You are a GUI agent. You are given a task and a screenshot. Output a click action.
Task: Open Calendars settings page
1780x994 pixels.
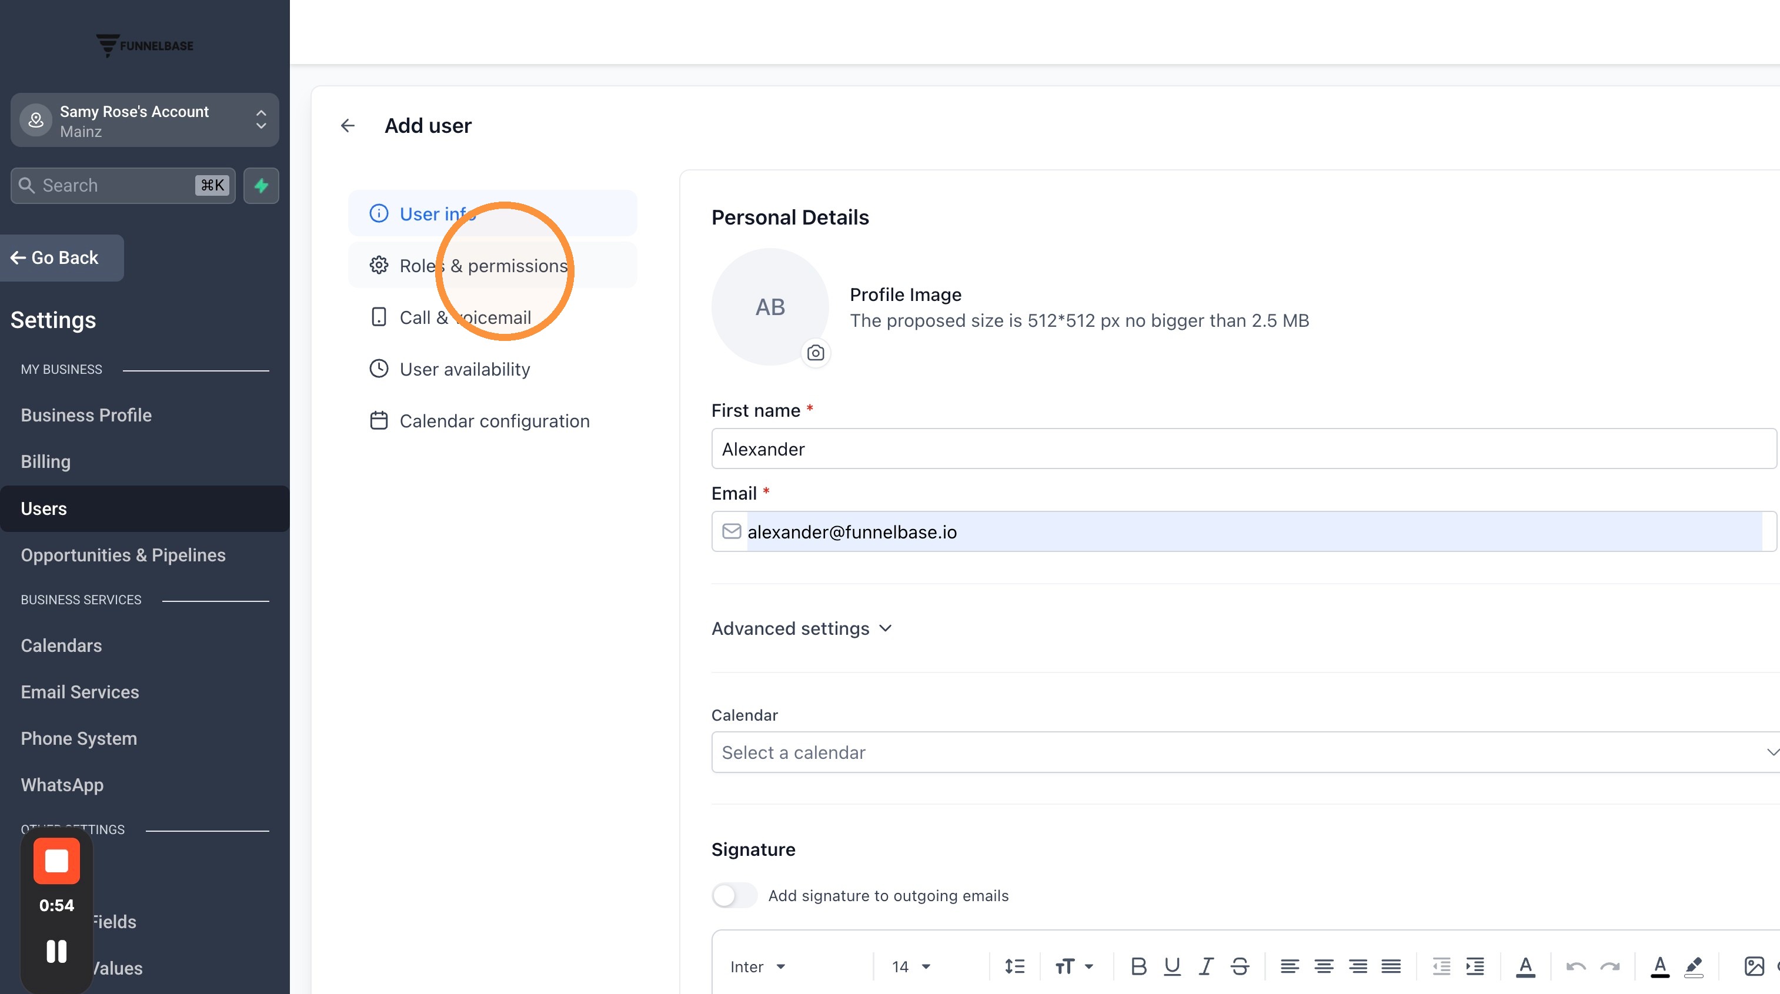pos(62,645)
